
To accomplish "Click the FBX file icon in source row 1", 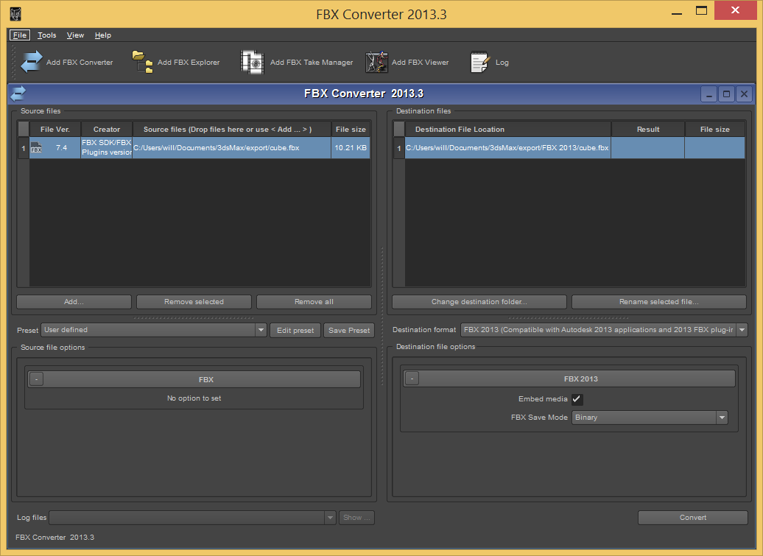I will point(36,147).
